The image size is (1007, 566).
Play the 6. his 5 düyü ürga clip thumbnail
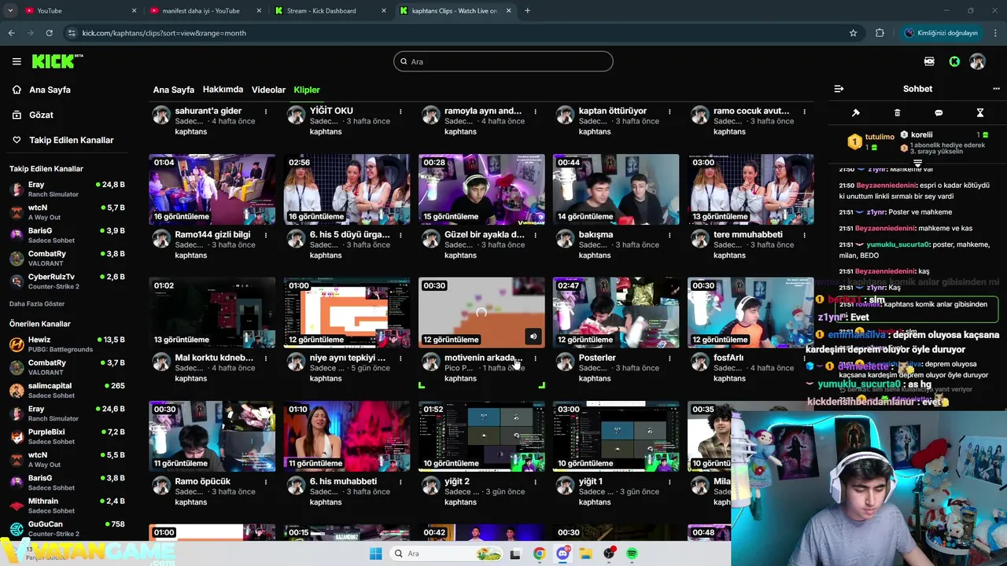(347, 189)
